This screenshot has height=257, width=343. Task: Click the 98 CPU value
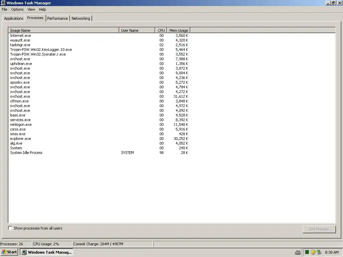pos(161,153)
